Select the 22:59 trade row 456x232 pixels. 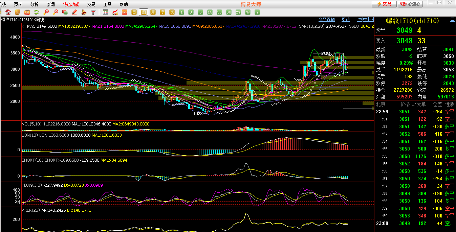(x=415, y=112)
